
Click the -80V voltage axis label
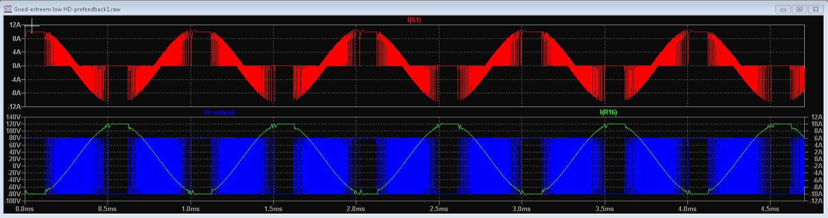click(x=15, y=194)
